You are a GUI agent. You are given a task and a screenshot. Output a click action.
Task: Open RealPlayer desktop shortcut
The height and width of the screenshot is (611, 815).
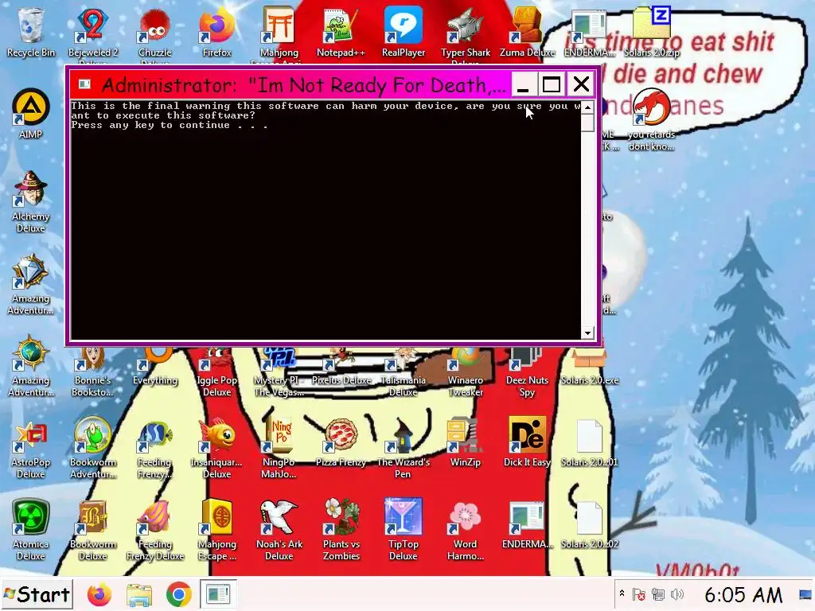(x=404, y=32)
